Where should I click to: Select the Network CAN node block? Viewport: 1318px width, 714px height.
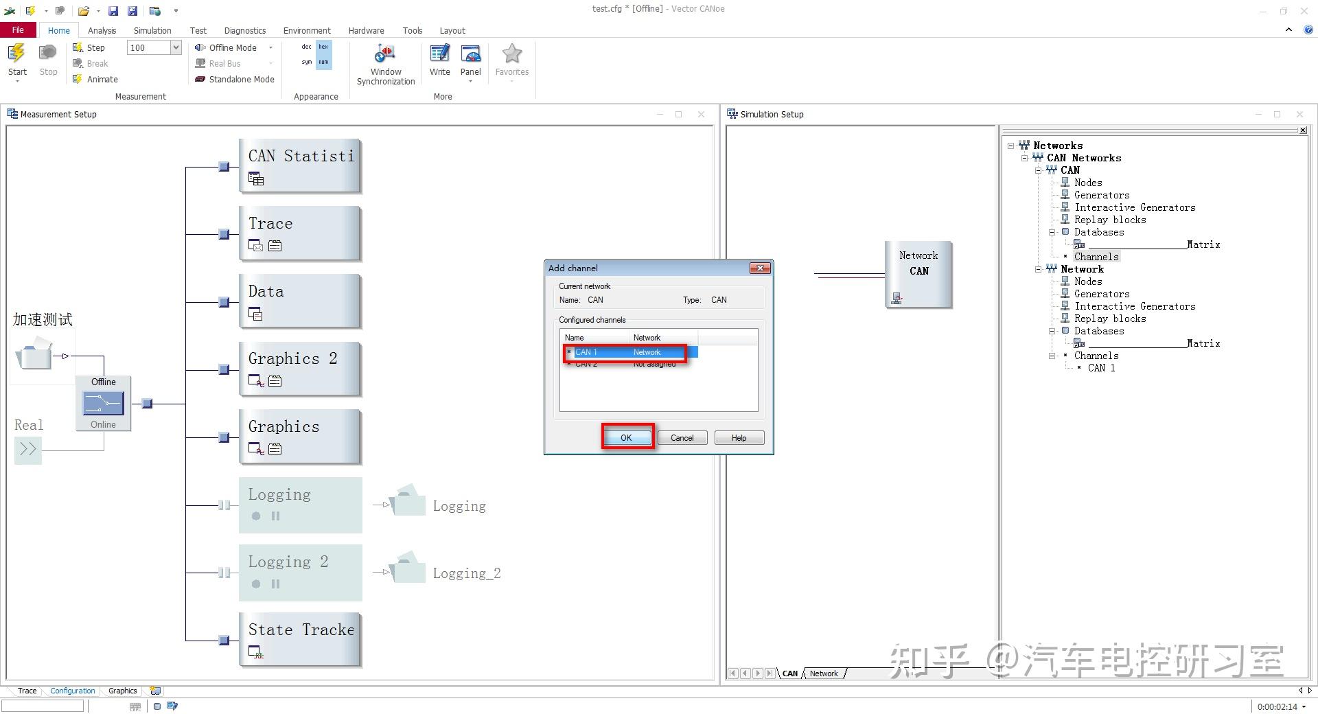click(x=918, y=274)
